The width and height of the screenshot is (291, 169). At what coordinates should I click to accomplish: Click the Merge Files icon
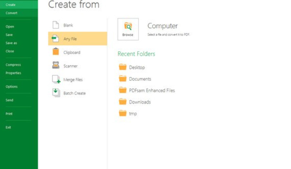[x=56, y=79]
